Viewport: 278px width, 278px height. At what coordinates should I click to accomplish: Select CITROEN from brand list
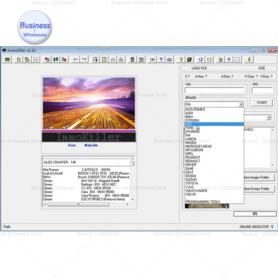coord(214,120)
